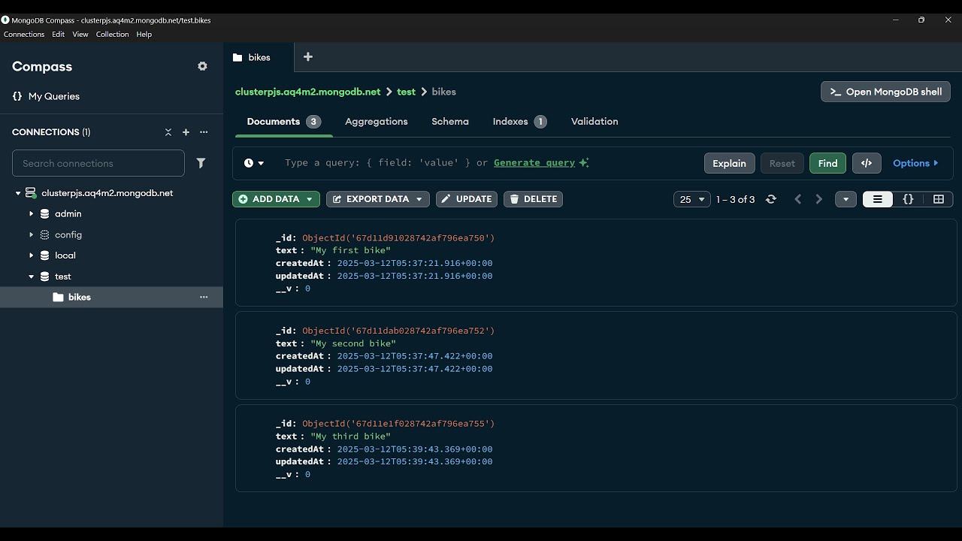Open the Collection menu
This screenshot has width=962, height=541.
coord(112,35)
